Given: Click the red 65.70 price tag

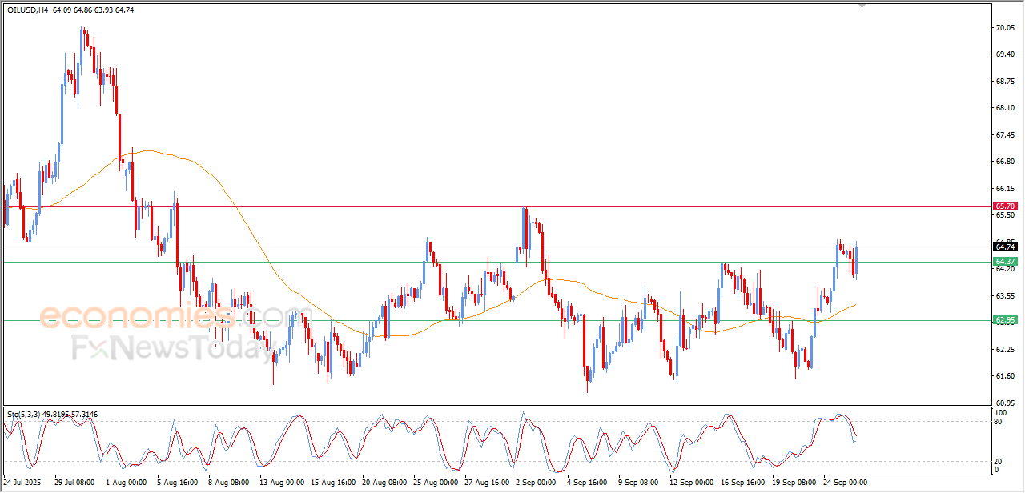Looking at the screenshot, I should tap(1006, 206).
